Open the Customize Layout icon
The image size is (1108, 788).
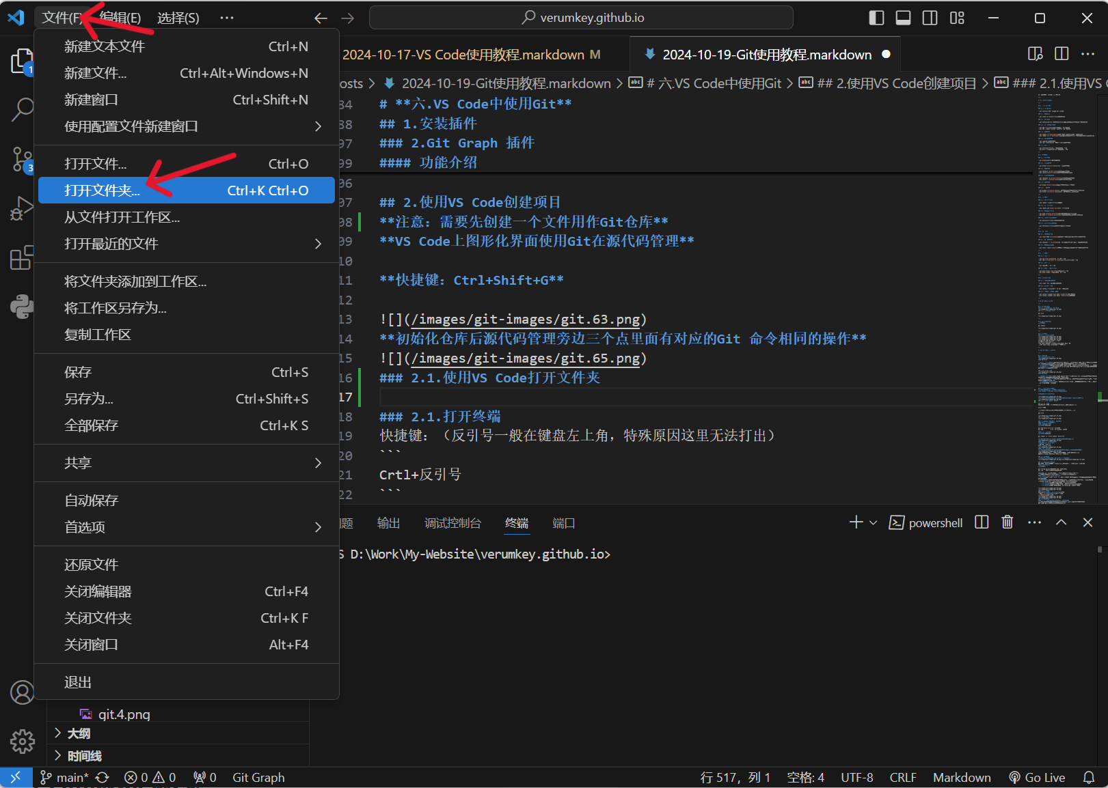pos(957,18)
